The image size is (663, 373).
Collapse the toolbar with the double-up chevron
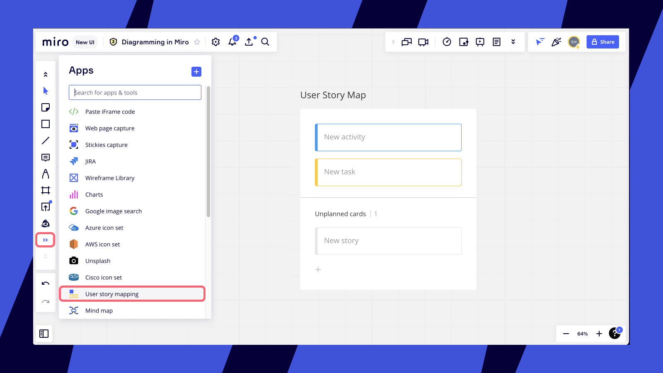tap(46, 74)
